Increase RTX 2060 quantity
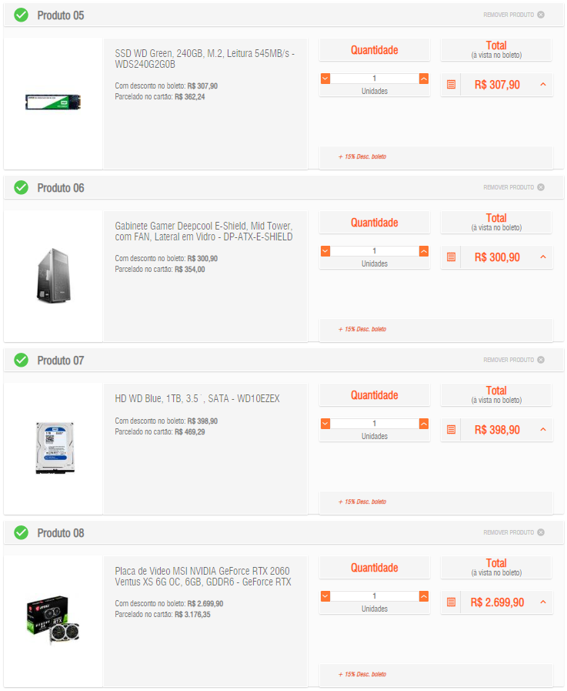 [423, 596]
